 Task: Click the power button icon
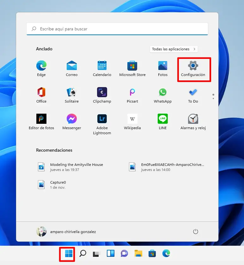click(196, 231)
